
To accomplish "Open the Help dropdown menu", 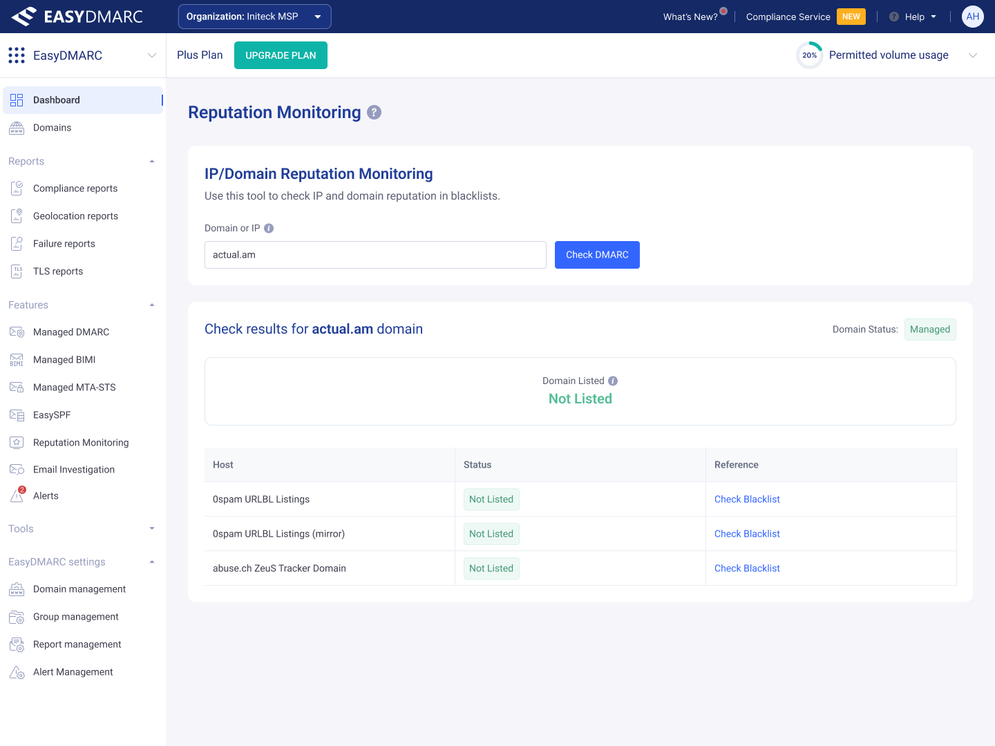I will pos(913,17).
